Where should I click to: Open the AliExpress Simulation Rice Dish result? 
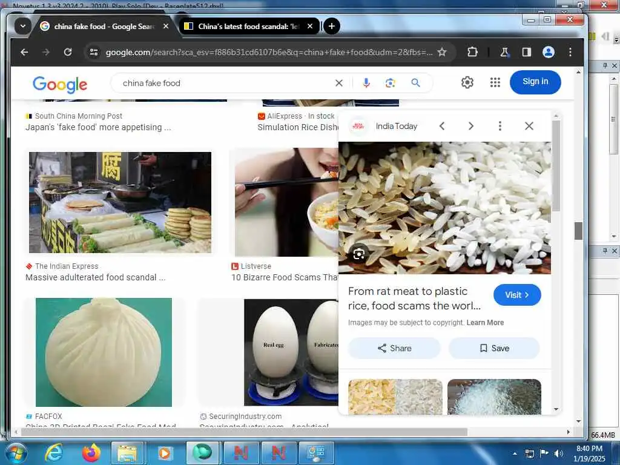[x=298, y=127]
